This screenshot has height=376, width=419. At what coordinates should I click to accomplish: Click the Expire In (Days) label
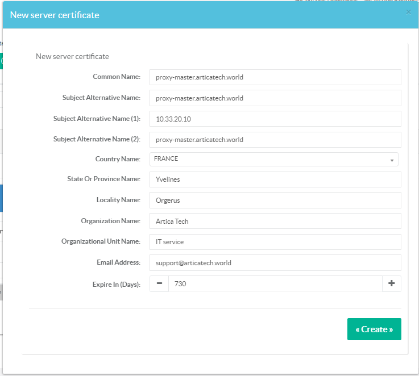pyautogui.click(x=115, y=284)
